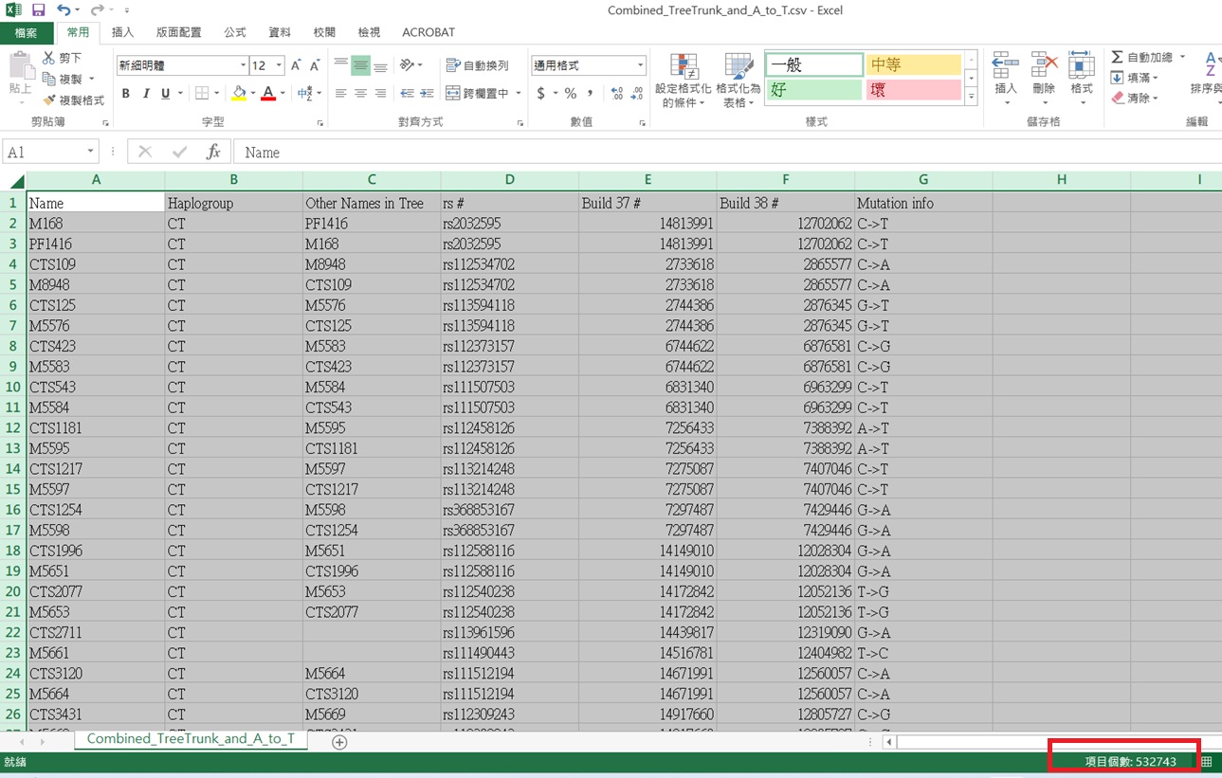Apply the 中等 neutral cell style
Viewport: 1222px width, 778px height.
tap(913, 64)
